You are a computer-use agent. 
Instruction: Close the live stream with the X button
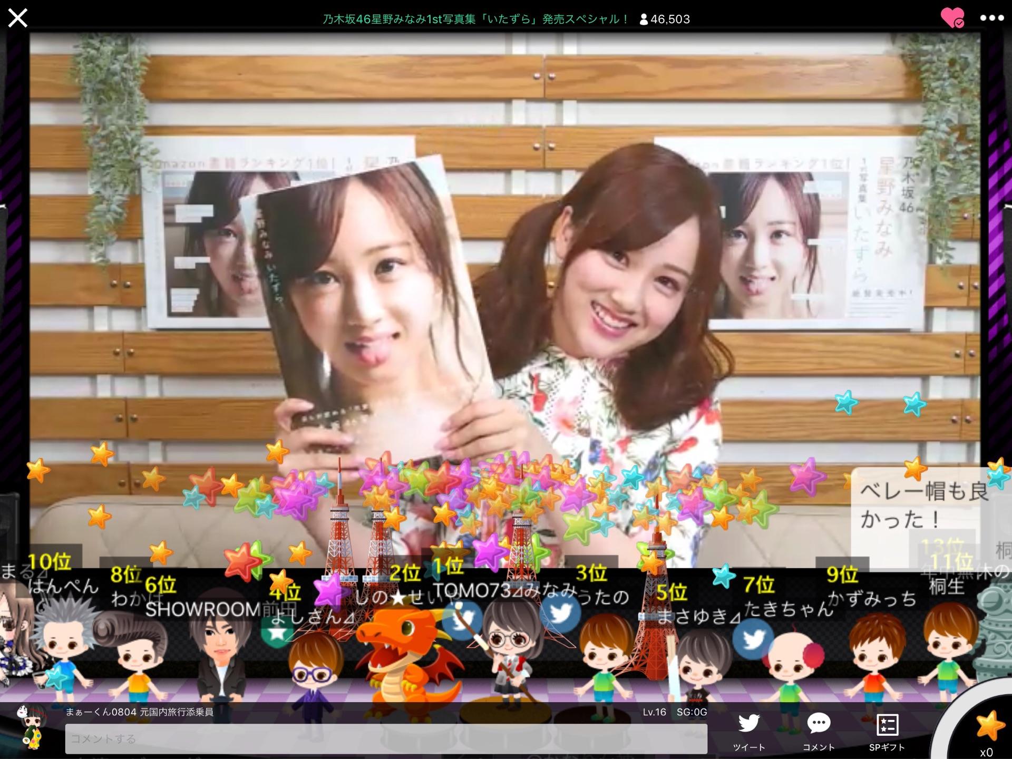(18, 18)
